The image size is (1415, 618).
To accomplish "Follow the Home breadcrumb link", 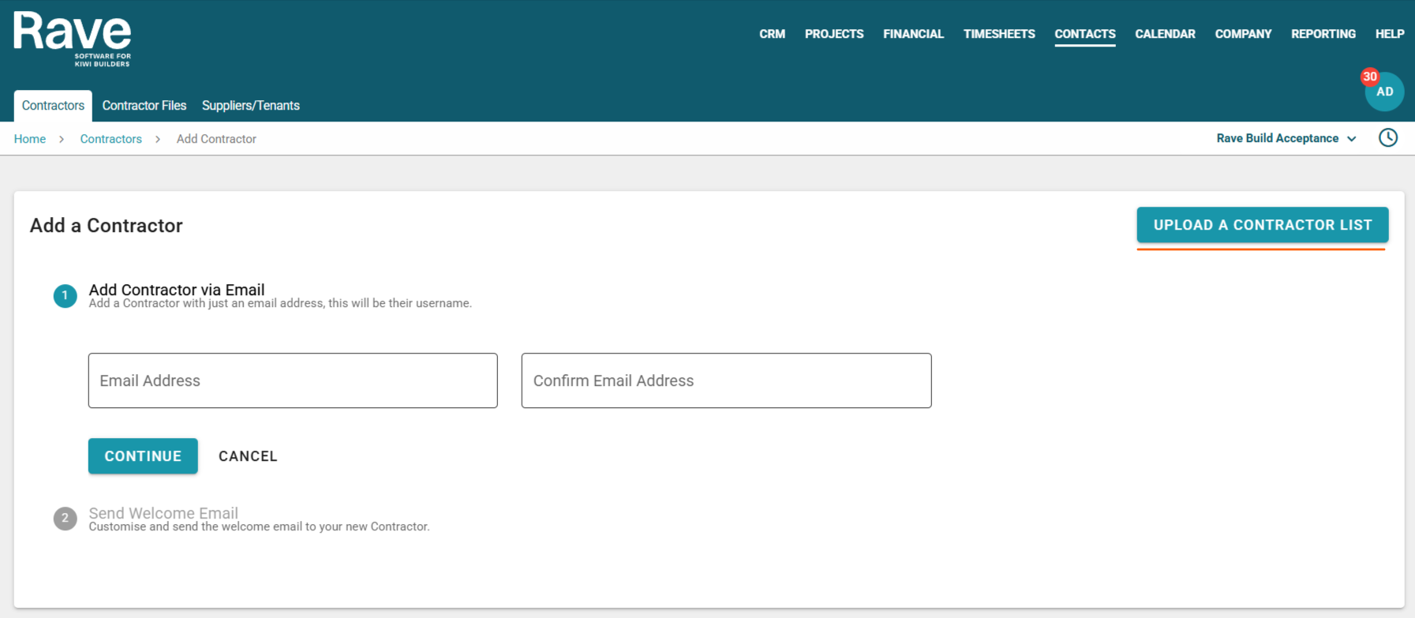I will click(30, 139).
